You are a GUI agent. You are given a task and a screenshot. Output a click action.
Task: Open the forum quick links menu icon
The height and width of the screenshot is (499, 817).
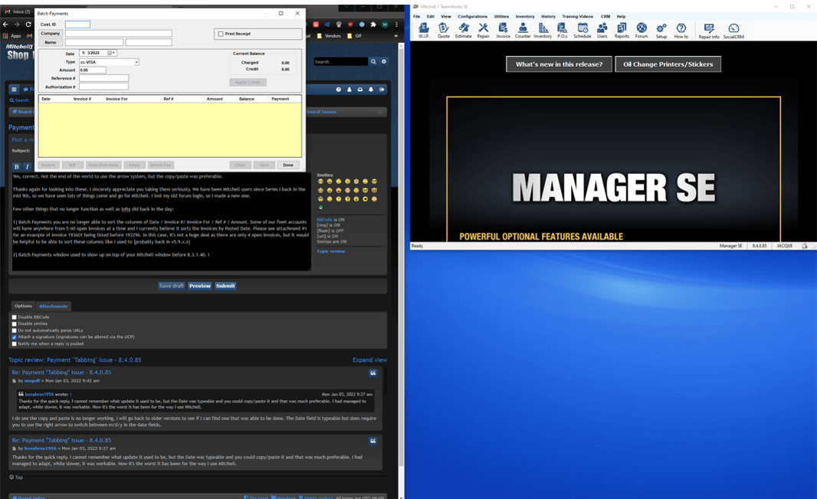pyautogui.click(x=14, y=90)
